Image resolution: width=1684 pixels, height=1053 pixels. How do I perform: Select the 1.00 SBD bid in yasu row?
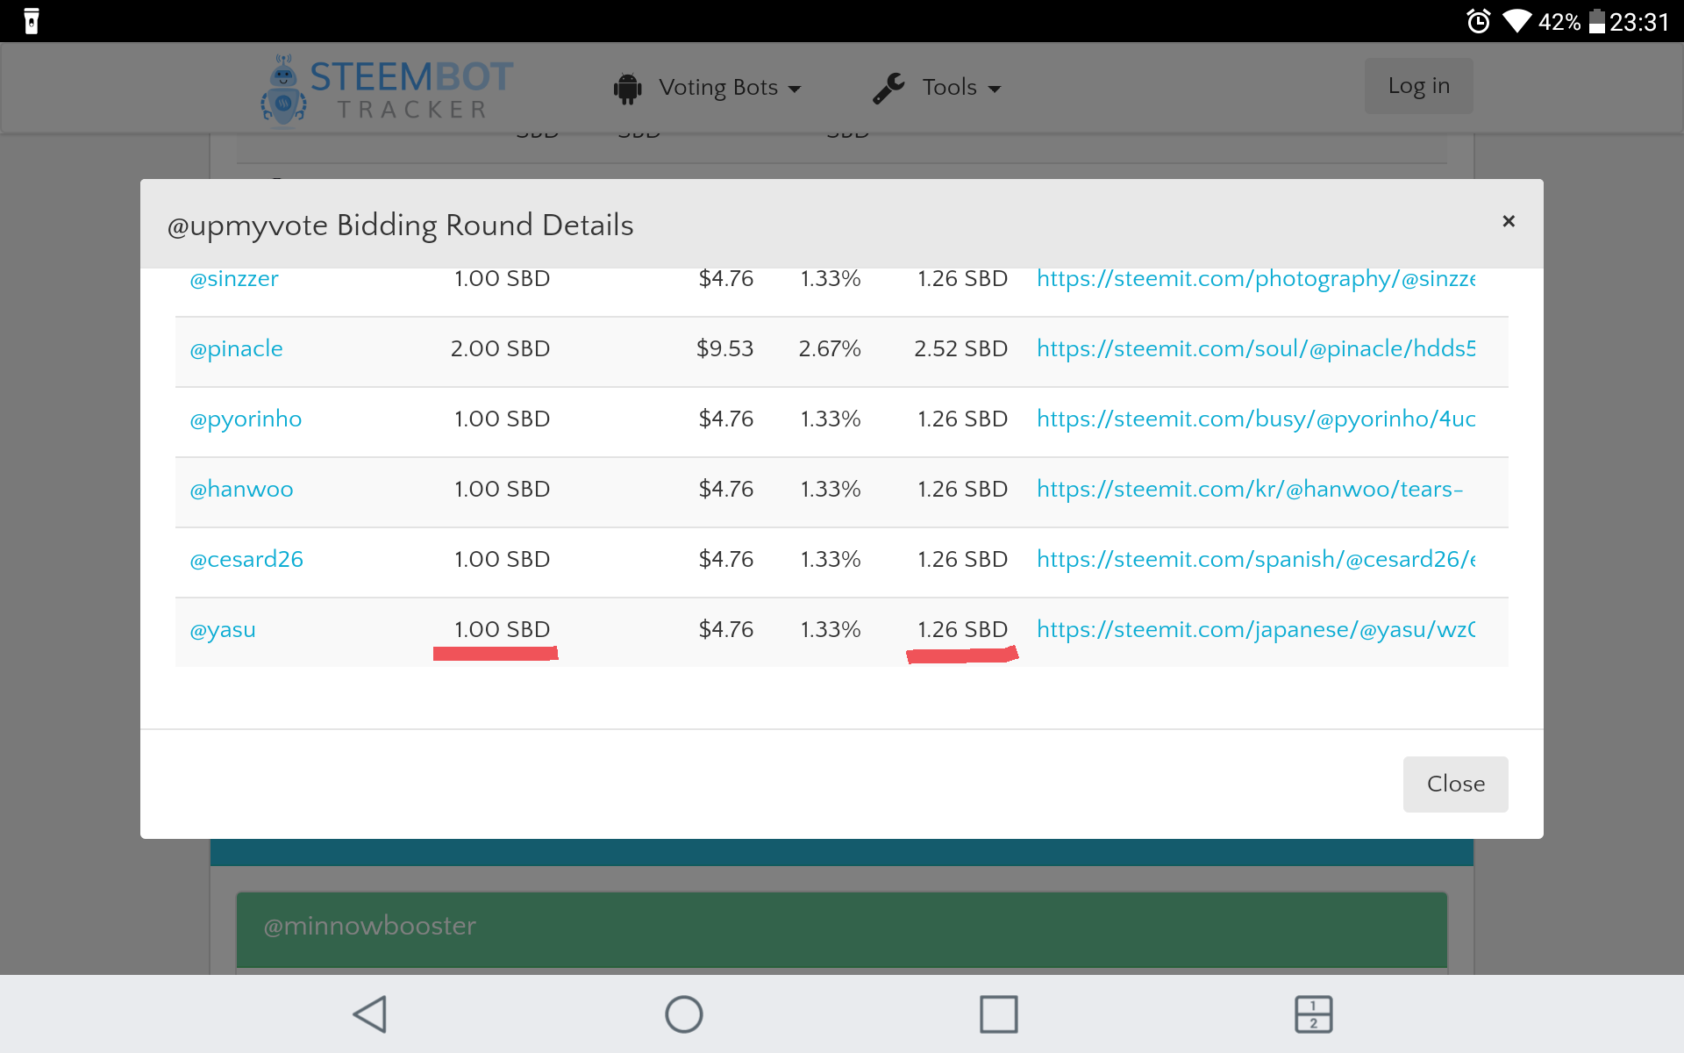pyautogui.click(x=502, y=630)
